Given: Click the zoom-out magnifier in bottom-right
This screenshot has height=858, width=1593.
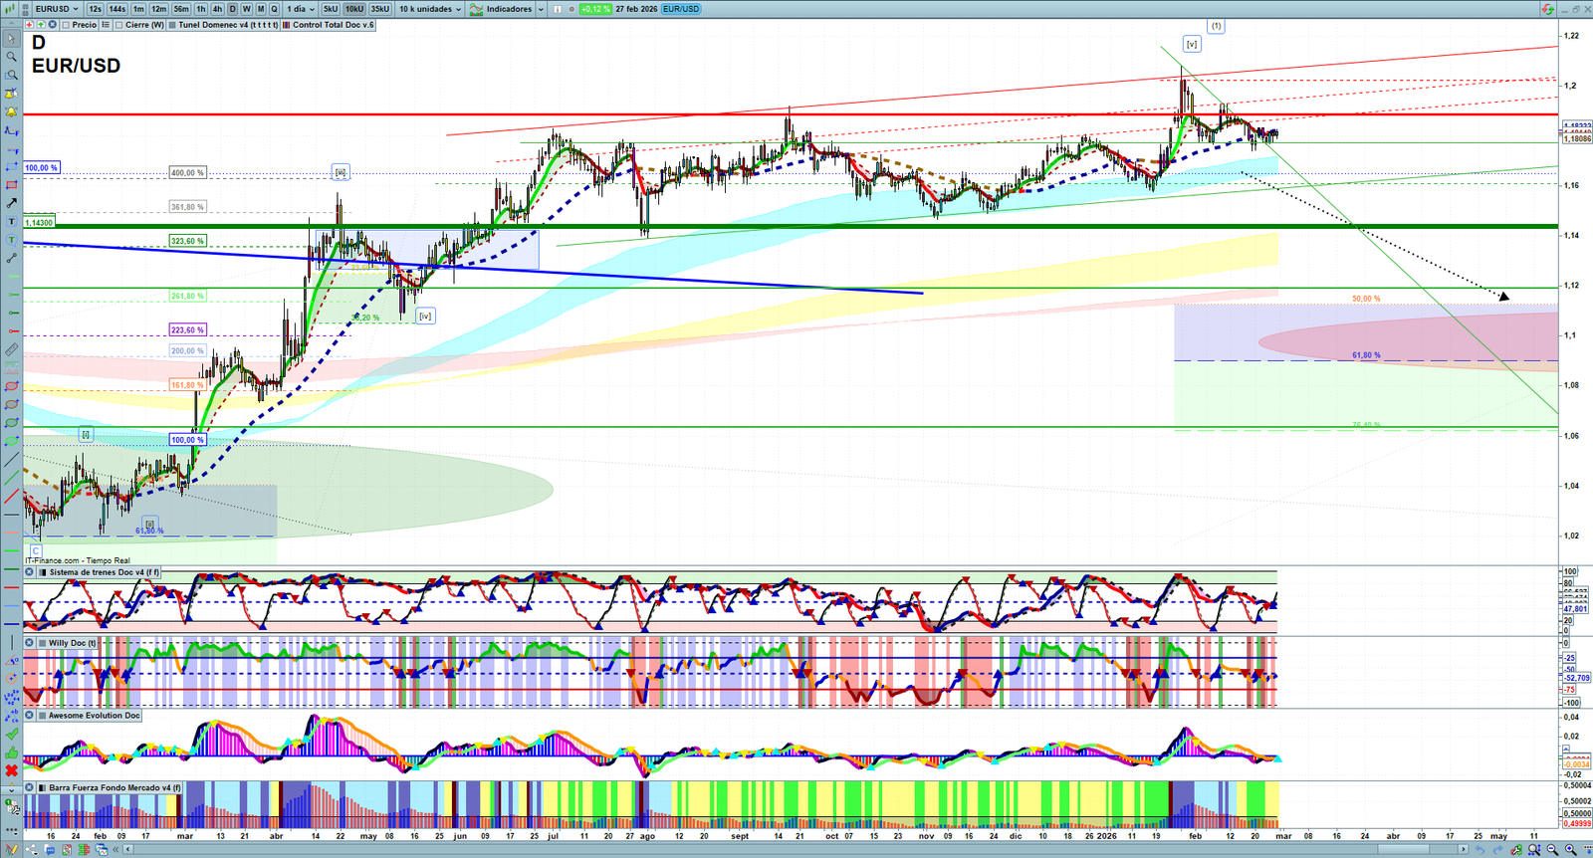Looking at the screenshot, I should tap(1552, 850).
